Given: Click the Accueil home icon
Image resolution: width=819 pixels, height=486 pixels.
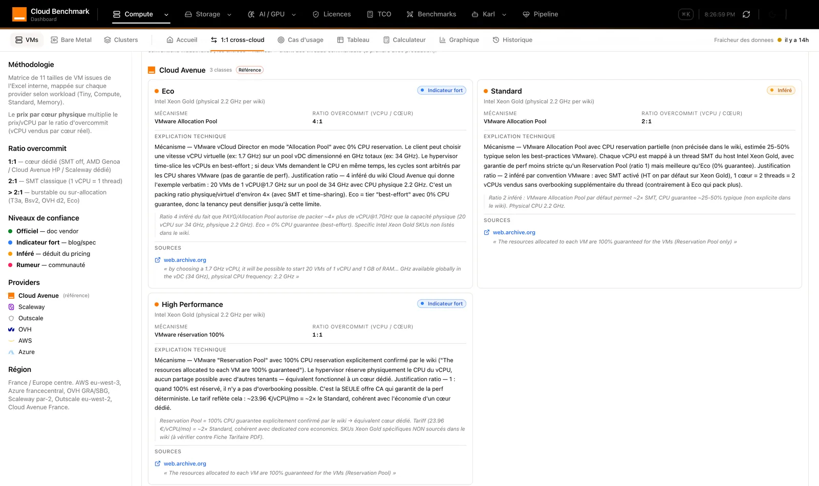Looking at the screenshot, I should click(170, 40).
